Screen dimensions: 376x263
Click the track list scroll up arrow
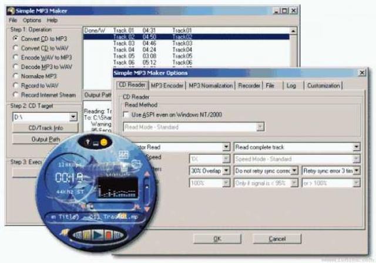pyautogui.click(x=293, y=31)
